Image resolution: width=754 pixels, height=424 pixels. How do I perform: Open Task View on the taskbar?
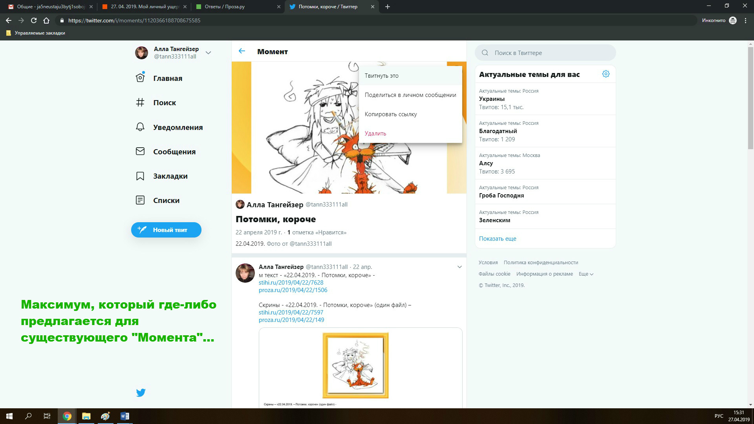coord(47,416)
